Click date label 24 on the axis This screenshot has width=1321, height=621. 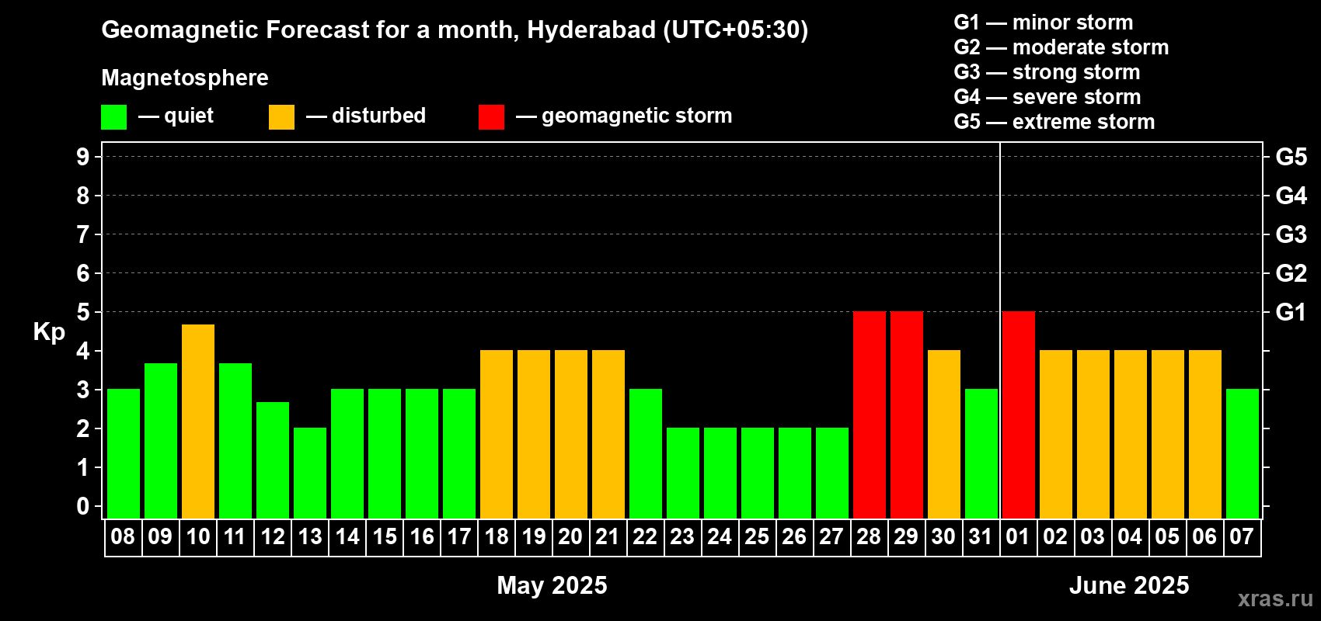pos(720,537)
